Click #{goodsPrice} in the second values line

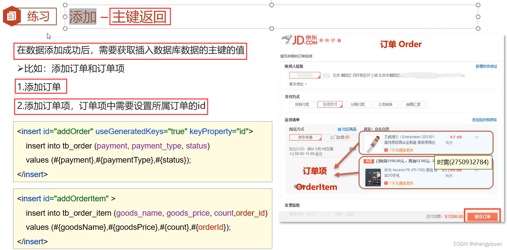pyautogui.click(x=132, y=227)
